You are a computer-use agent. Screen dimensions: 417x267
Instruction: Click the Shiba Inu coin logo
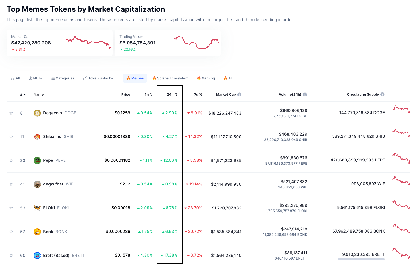37,137
